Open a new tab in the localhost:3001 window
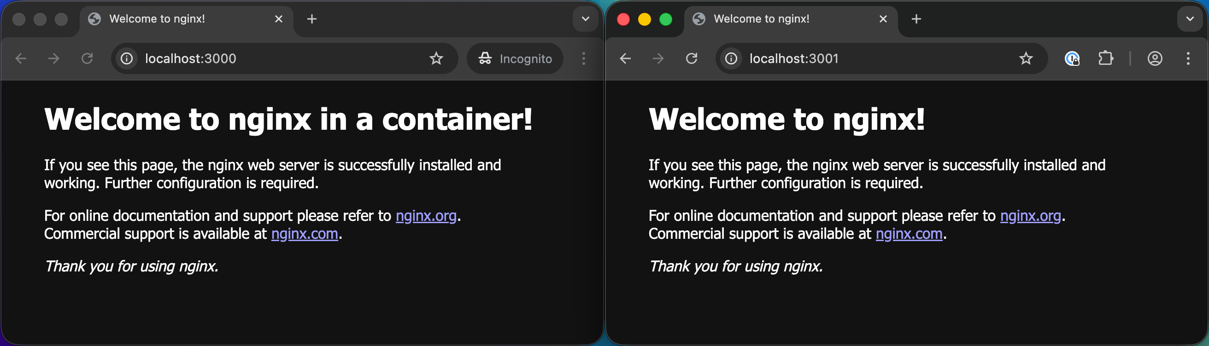1209x346 pixels. (916, 19)
